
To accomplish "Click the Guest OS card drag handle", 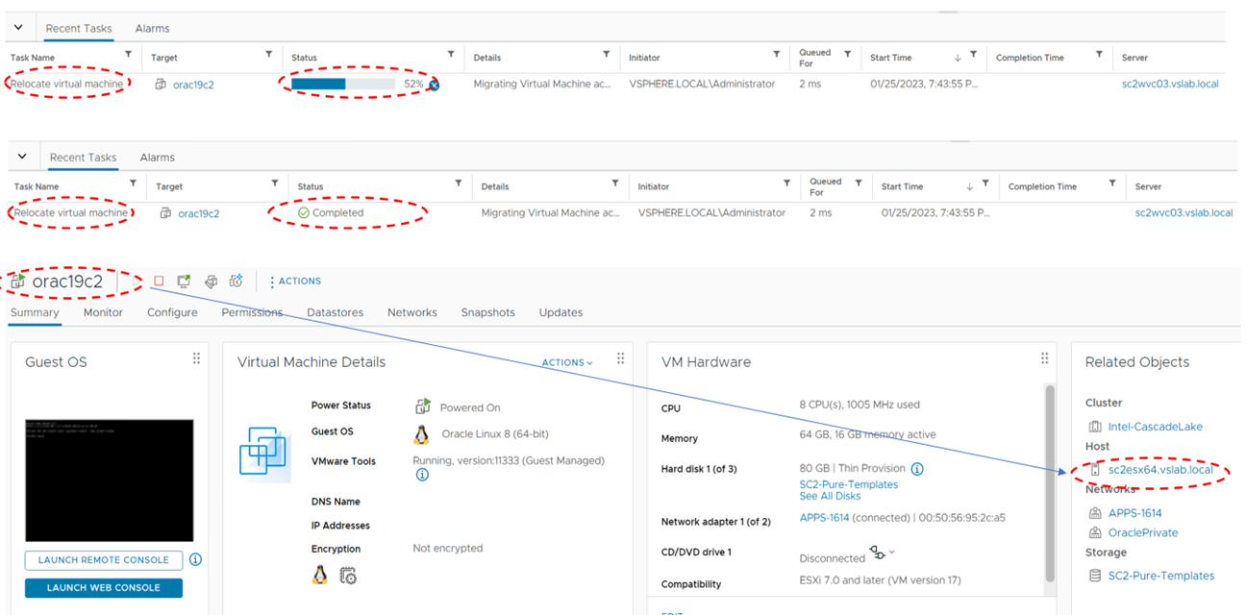I will pos(196,358).
